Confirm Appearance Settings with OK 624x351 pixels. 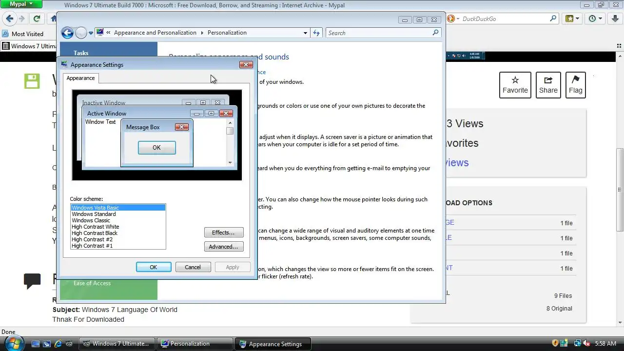(154, 267)
